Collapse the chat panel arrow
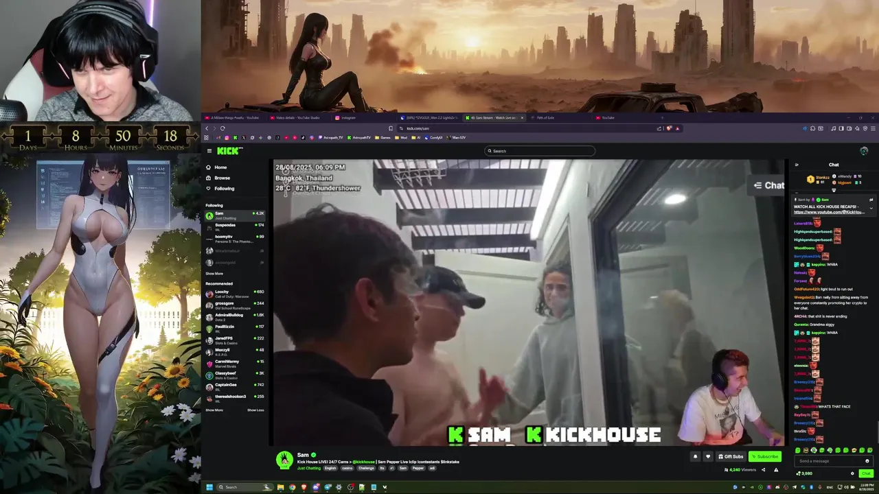 797,165
